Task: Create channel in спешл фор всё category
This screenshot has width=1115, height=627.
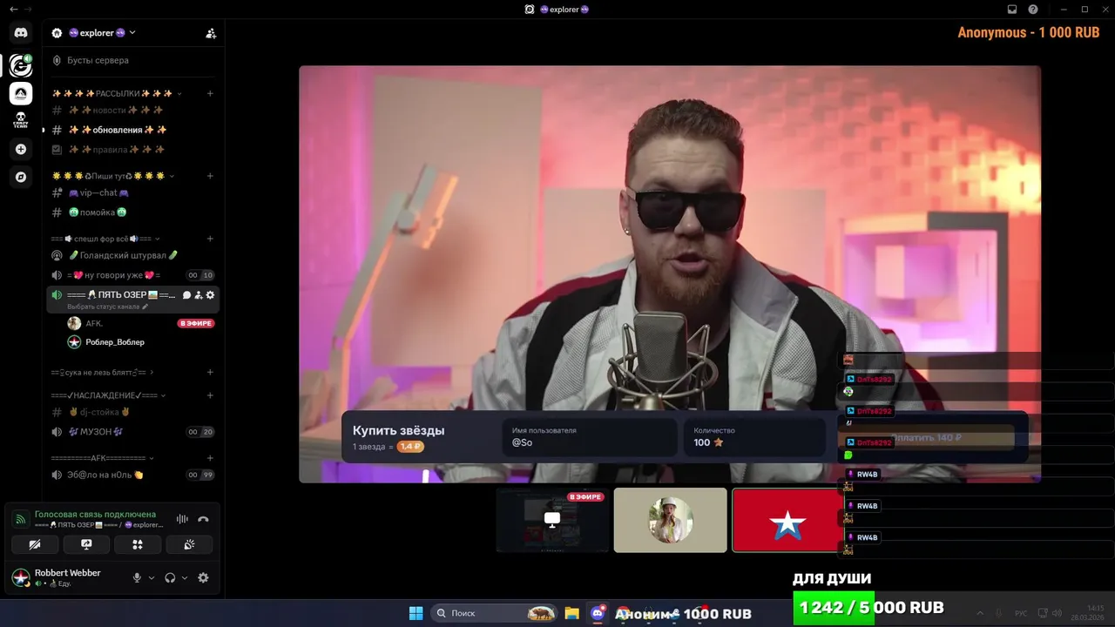Action: [210, 239]
